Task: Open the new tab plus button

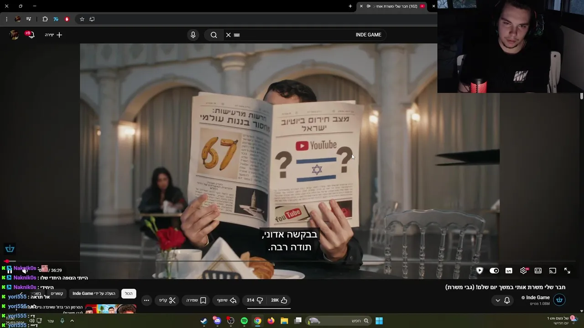Action: pos(350,6)
